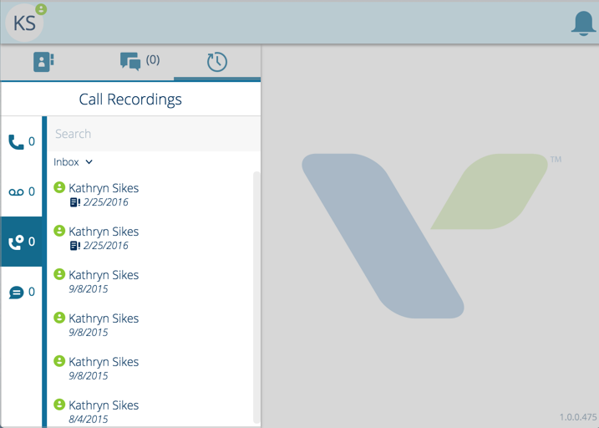599x428 pixels.
Task: Click note icon on second 2/25/2016 recording
Action: tap(75, 246)
